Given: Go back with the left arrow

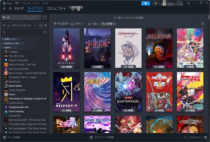Looking at the screenshot, I should pos(4,8).
